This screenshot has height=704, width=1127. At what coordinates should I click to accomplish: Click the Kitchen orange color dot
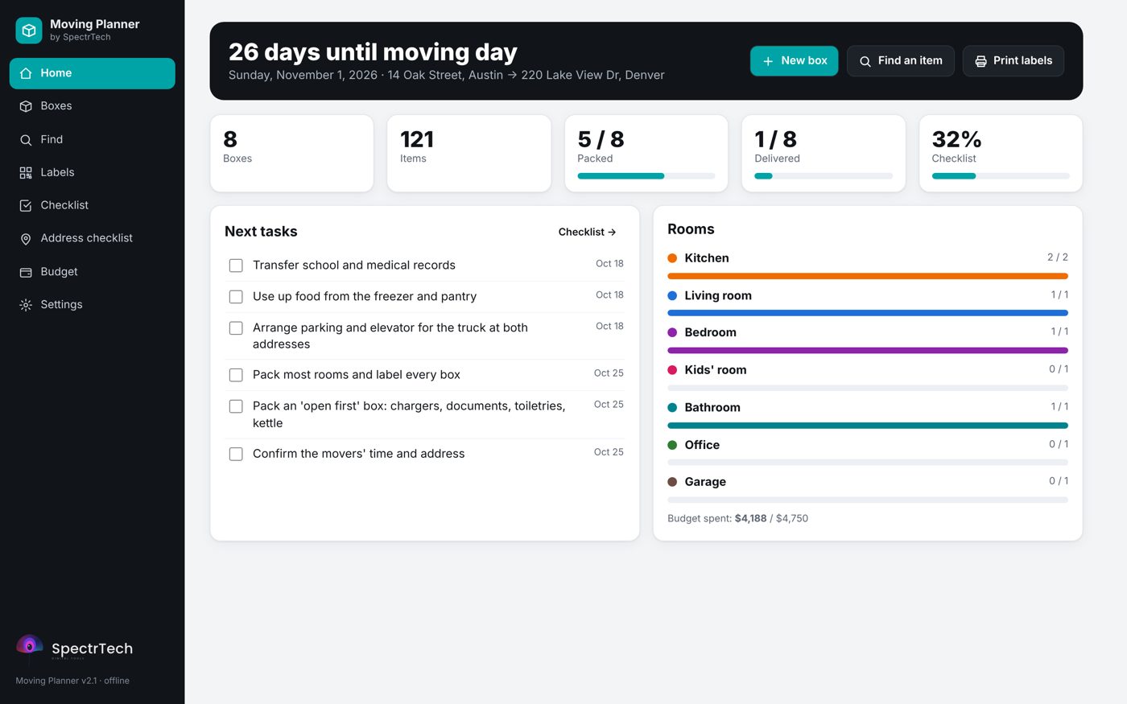pyautogui.click(x=672, y=258)
